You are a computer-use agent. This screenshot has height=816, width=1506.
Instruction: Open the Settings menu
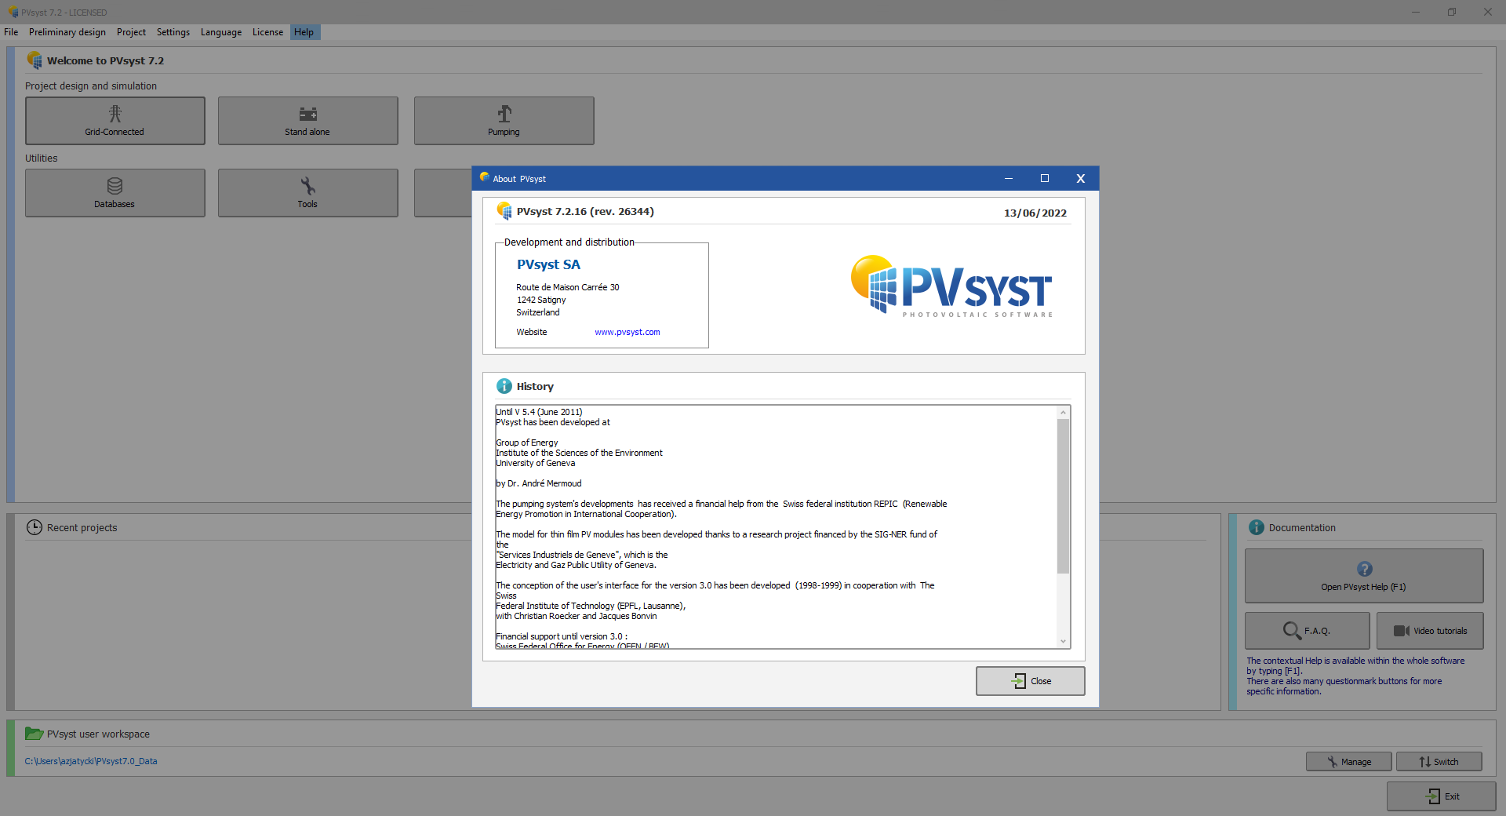tap(173, 32)
